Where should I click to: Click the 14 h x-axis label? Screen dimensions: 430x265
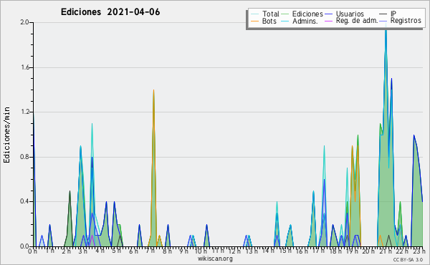point(269,251)
